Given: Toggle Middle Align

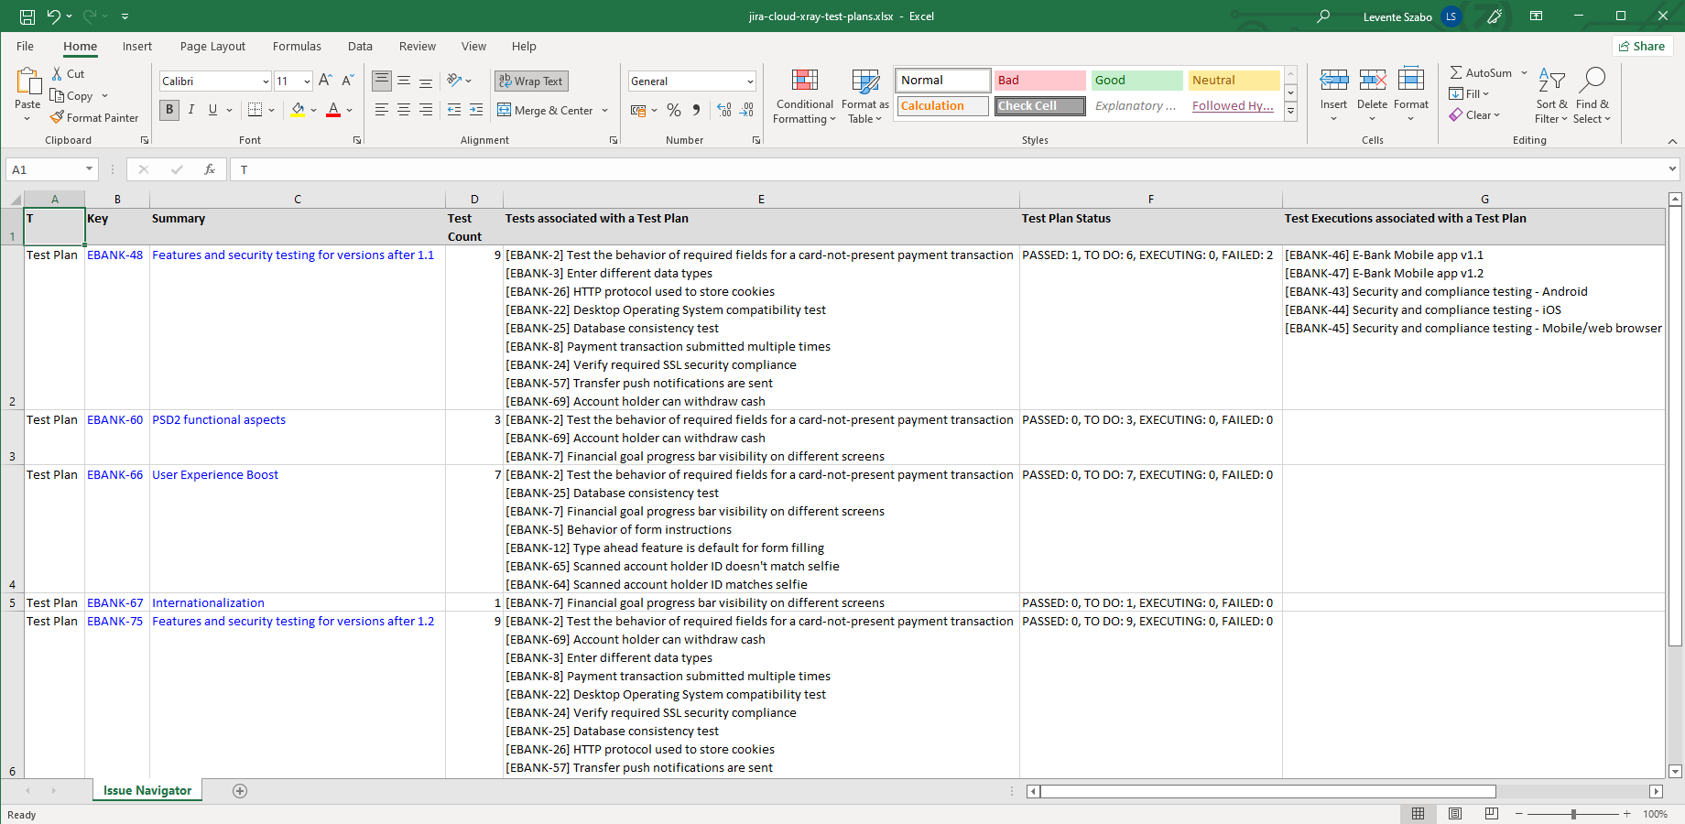Looking at the screenshot, I should point(404,81).
